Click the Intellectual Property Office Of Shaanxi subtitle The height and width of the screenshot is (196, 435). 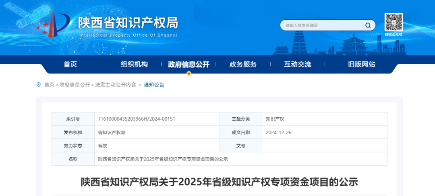click(x=128, y=35)
